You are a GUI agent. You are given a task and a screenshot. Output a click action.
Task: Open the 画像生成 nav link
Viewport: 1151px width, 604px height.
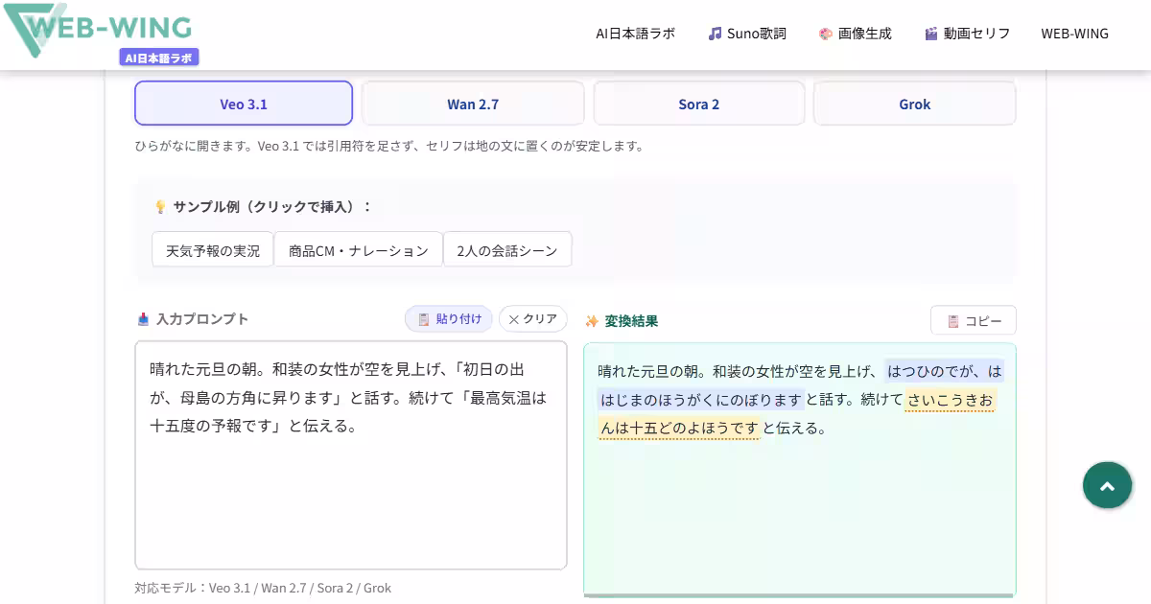point(855,34)
